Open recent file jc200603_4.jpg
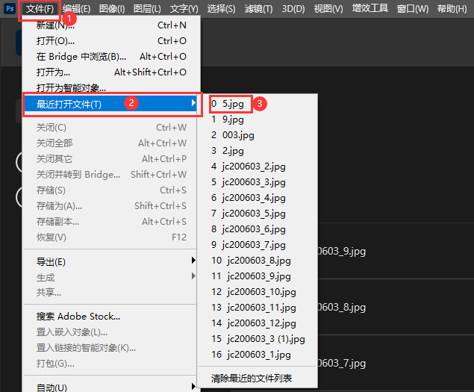Image resolution: width=474 pixels, height=392 pixels. tap(258, 198)
